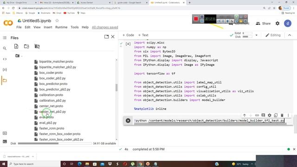
Task: Share the notebook
Action: pos(263,24)
